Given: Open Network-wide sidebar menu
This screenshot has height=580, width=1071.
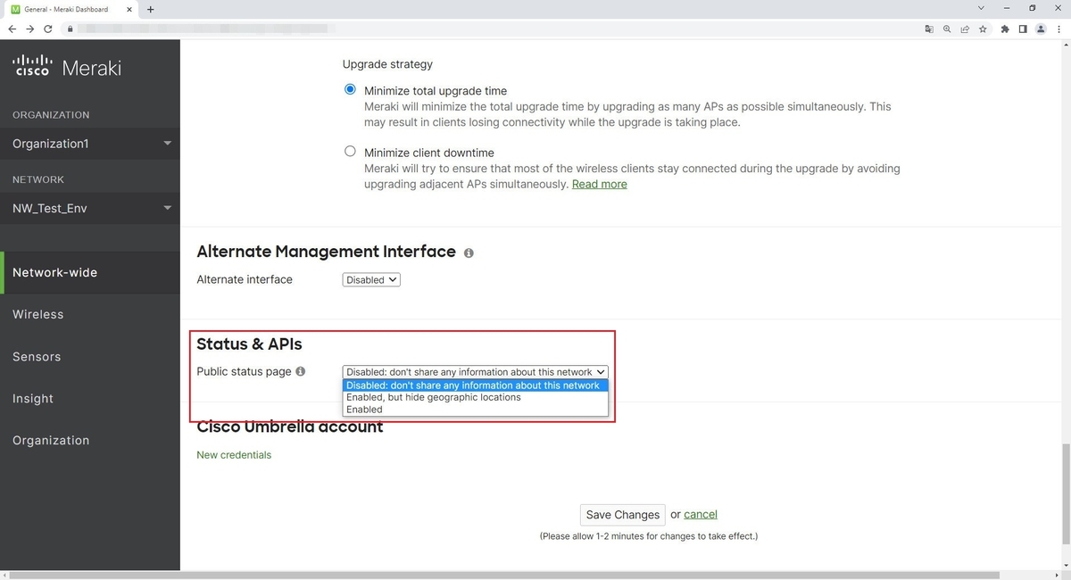Looking at the screenshot, I should point(90,273).
